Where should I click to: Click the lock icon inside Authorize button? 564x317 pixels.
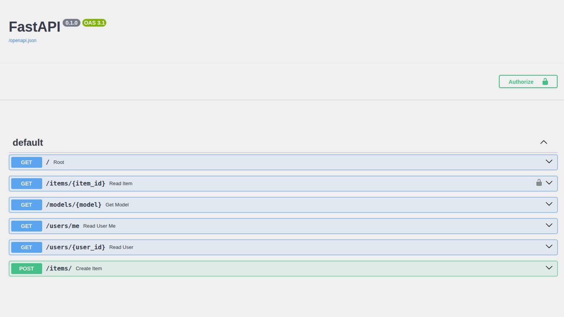(x=545, y=82)
